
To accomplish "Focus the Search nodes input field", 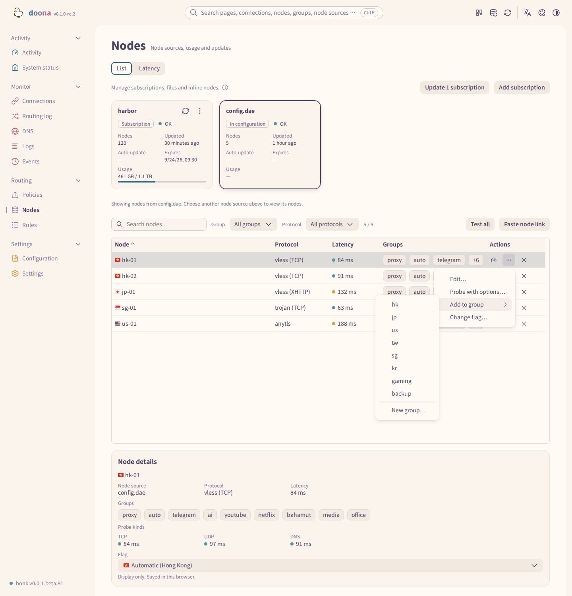I will tap(159, 224).
